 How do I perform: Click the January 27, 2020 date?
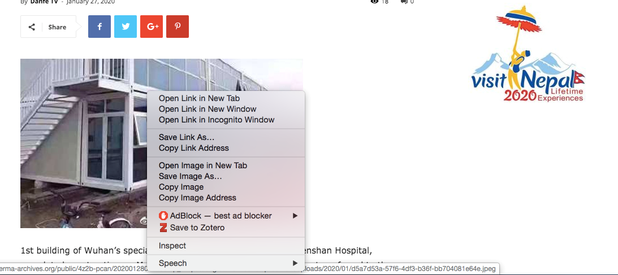90,2
